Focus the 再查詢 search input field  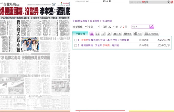(140, 27)
